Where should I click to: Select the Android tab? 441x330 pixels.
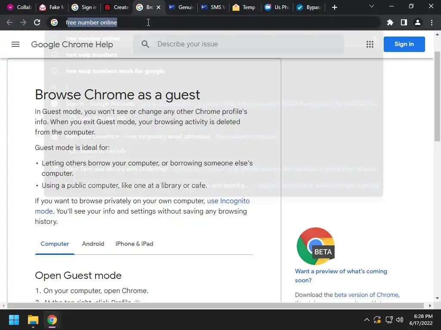coord(93,244)
